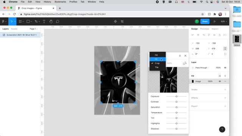Viewport: 242px width, 136px height.
Task: Choose Tile from image mode menu
Action: (x=158, y=67)
